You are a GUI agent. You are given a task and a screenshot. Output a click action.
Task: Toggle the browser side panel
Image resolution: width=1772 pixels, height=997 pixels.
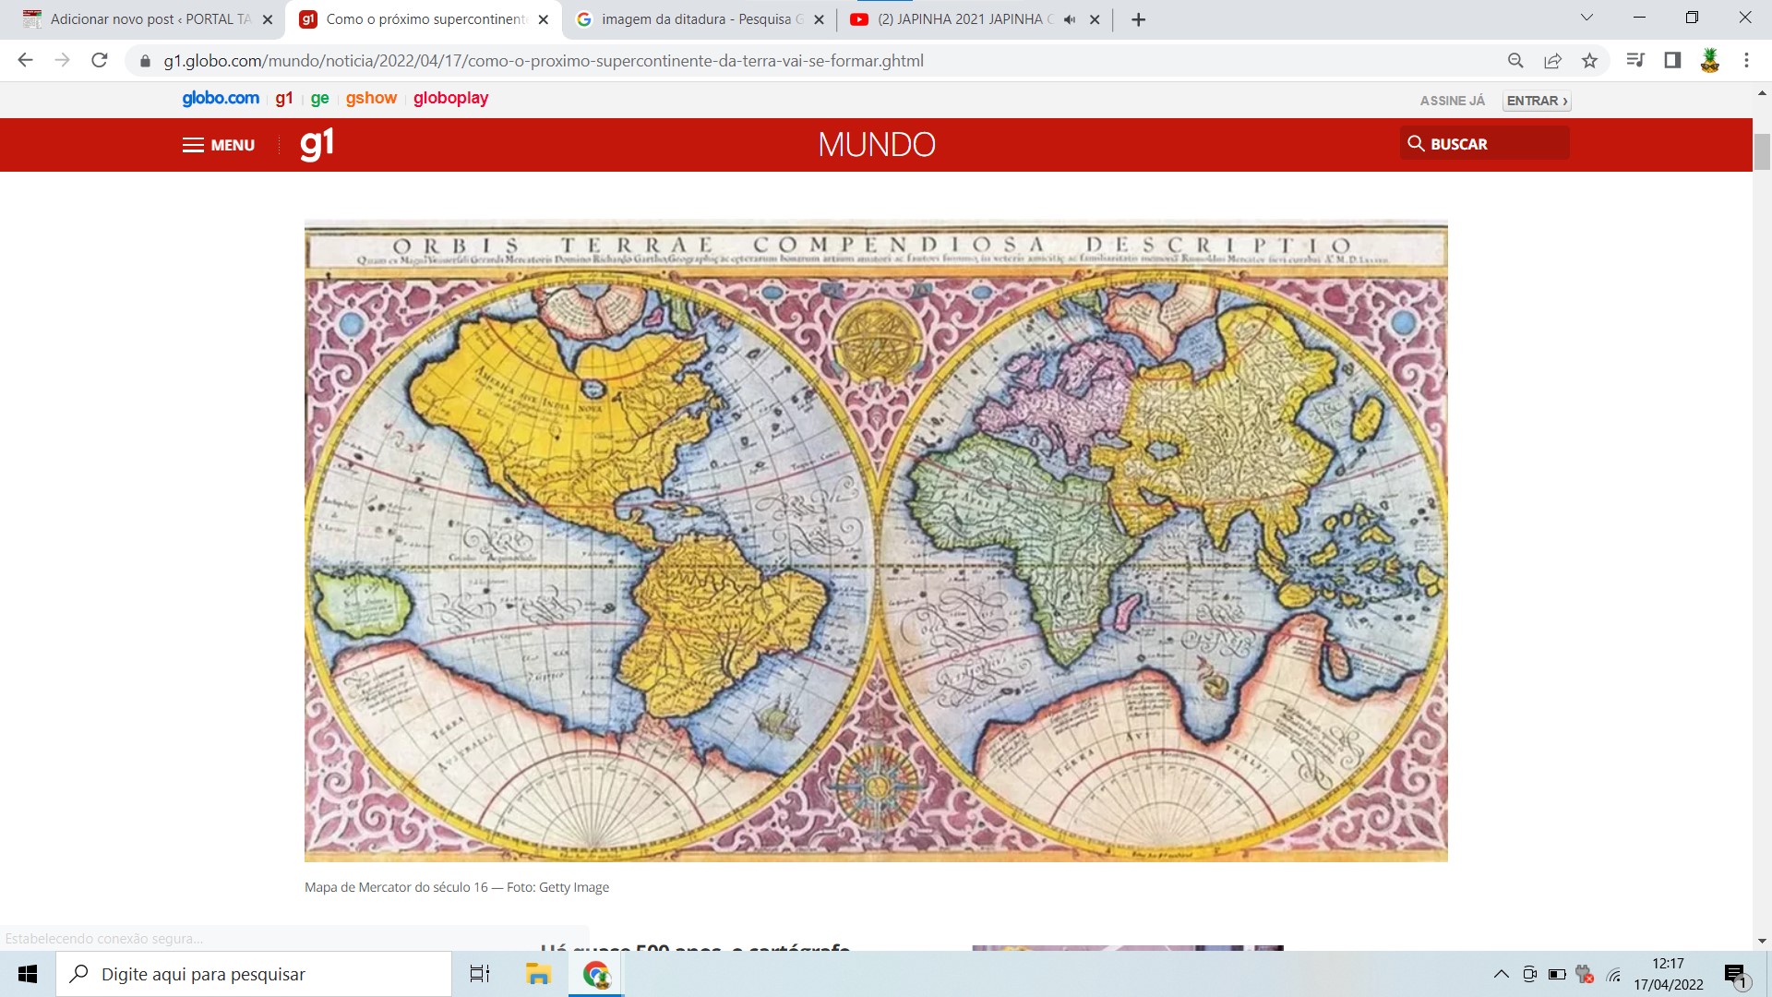coord(1672,61)
